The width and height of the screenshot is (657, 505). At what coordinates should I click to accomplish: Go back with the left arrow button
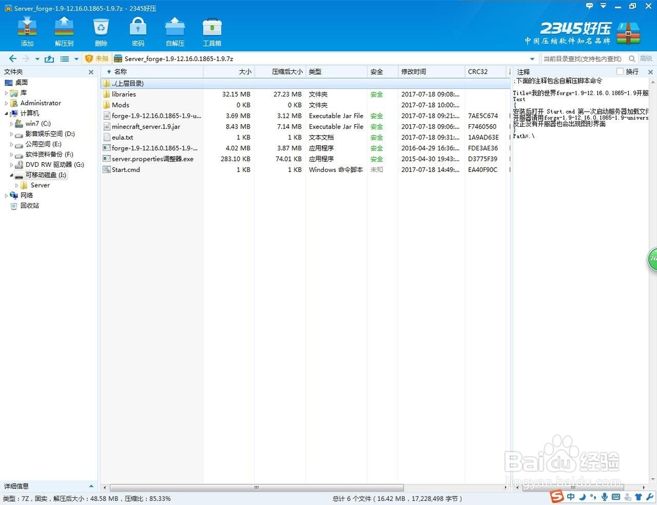(12, 58)
